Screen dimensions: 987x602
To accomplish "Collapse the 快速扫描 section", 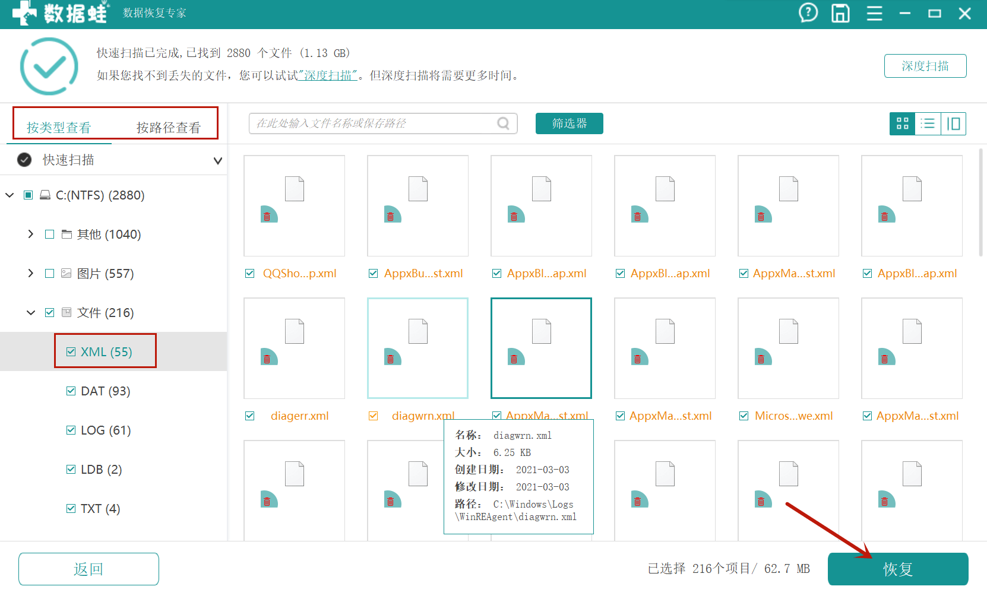I will 218,160.
